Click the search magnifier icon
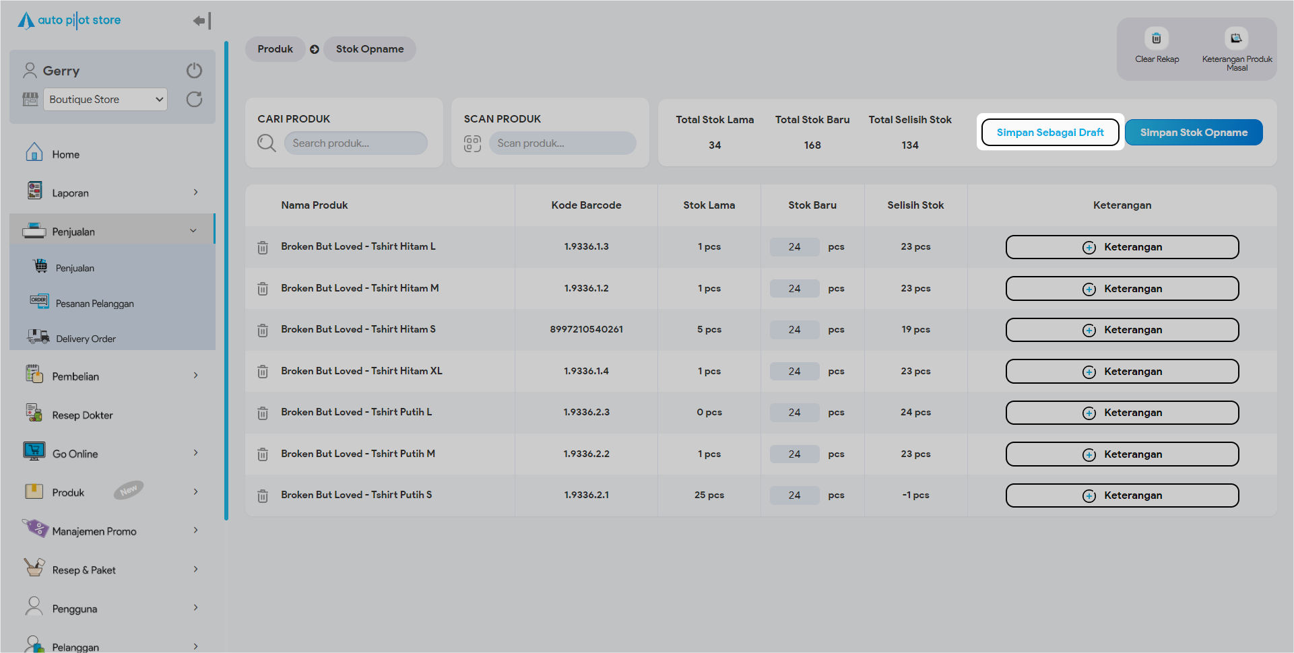1294x653 pixels. 267,143
